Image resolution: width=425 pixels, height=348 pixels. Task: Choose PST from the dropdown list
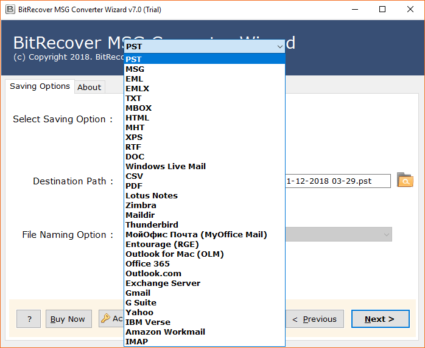tap(205, 59)
